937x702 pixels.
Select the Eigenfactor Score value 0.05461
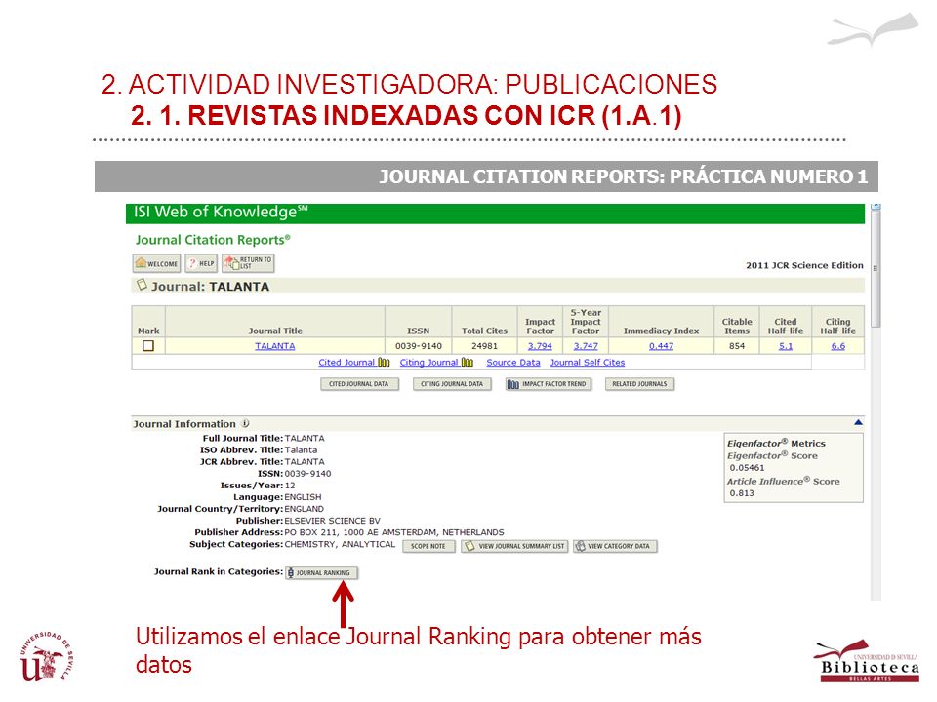tap(747, 468)
